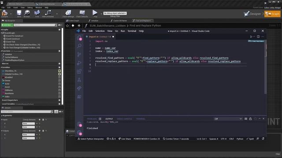Open VS Code Manage gear icon

pos(79,133)
